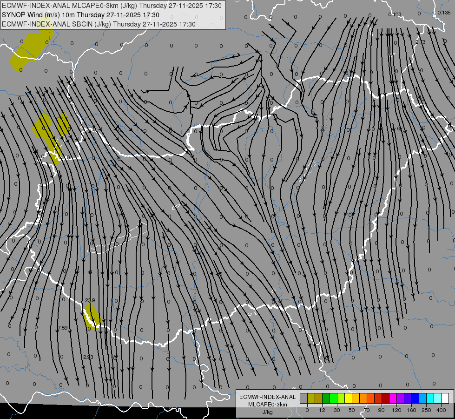Viewport: 455px width, 419px height.
Task: Click the SYNOP Wind 10m title line
Action: [x=81, y=15]
